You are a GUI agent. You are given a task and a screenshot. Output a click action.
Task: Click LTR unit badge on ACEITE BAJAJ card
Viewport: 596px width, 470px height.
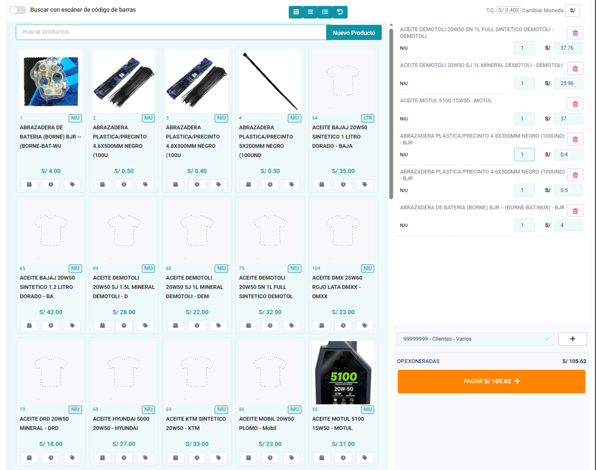pyautogui.click(x=367, y=118)
